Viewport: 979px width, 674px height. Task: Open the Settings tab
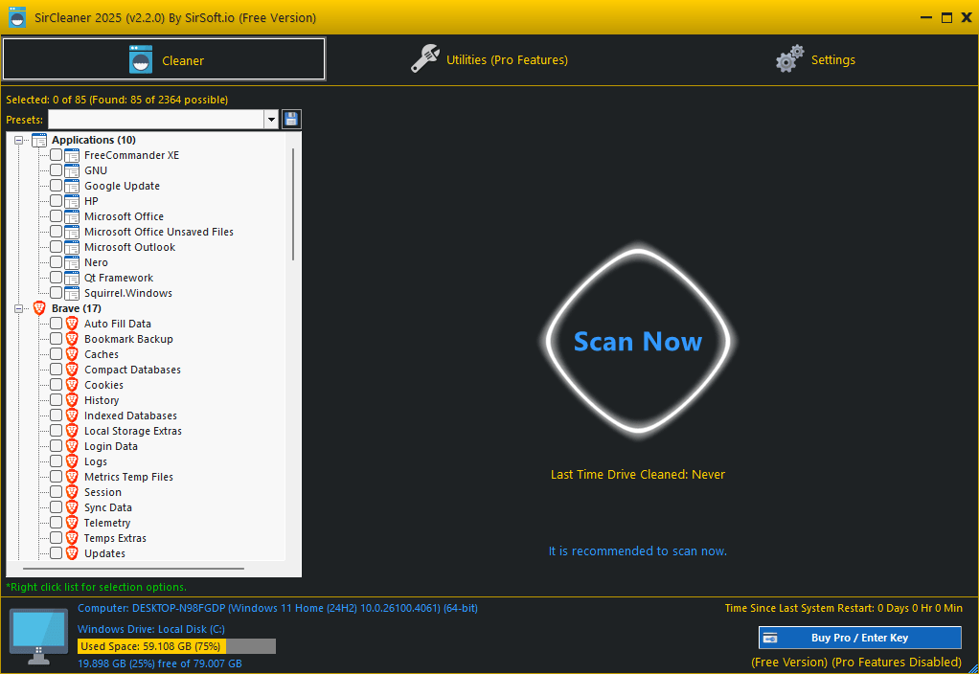[815, 59]
